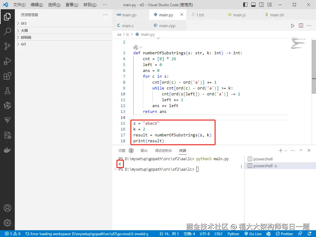This screenshot has height=237, width=316.
Task: Open the Explorer view in activity bar
Action: (7, 17)
